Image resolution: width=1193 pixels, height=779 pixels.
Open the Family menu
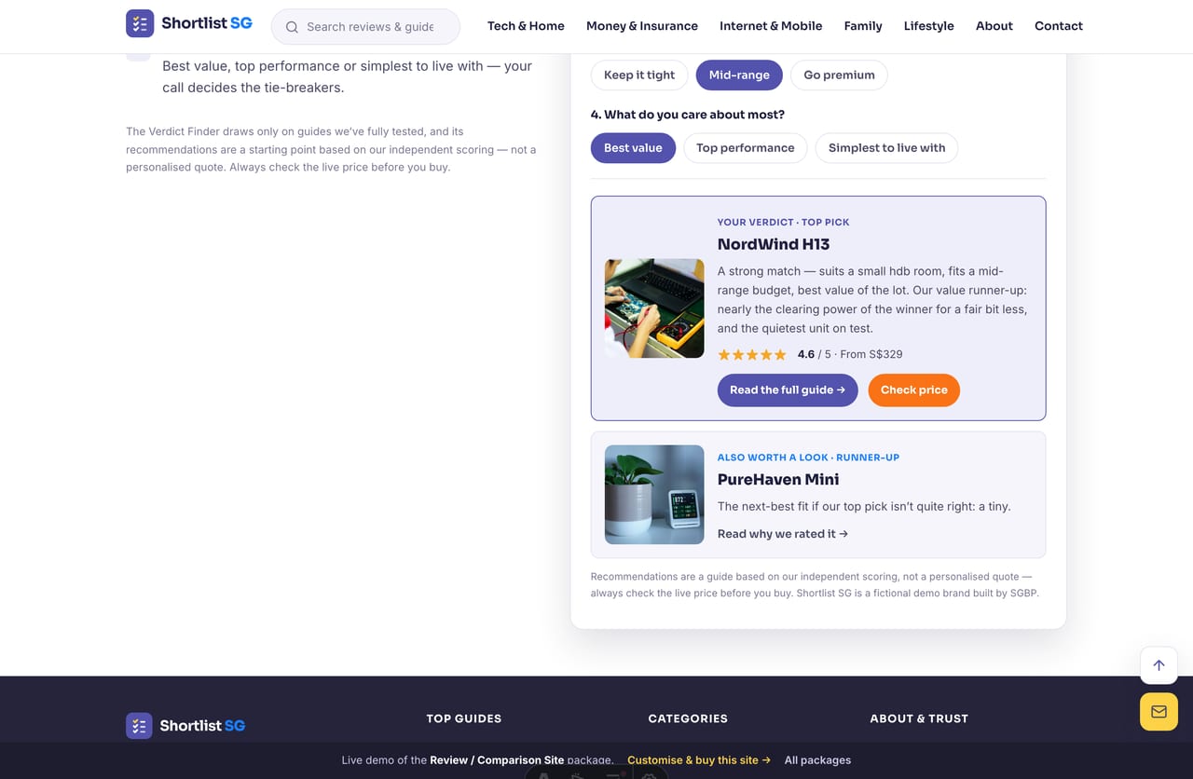[863, 26]
